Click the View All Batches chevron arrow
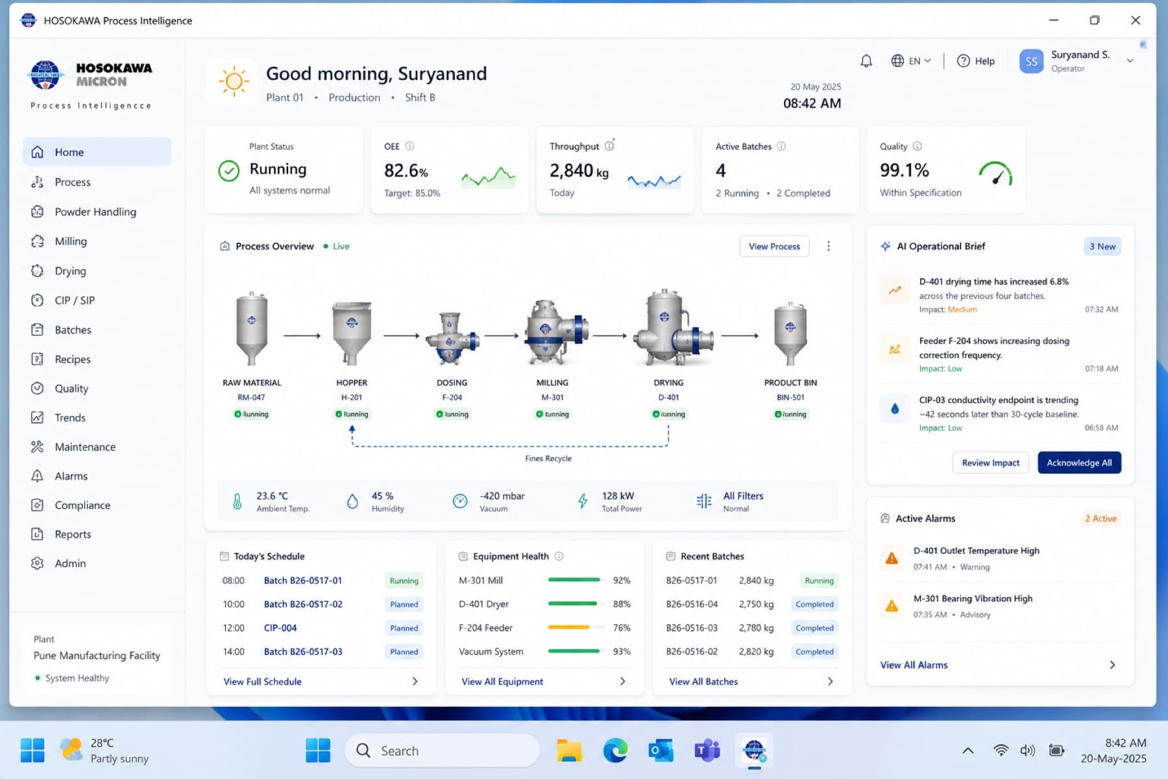 pos(830,682)
